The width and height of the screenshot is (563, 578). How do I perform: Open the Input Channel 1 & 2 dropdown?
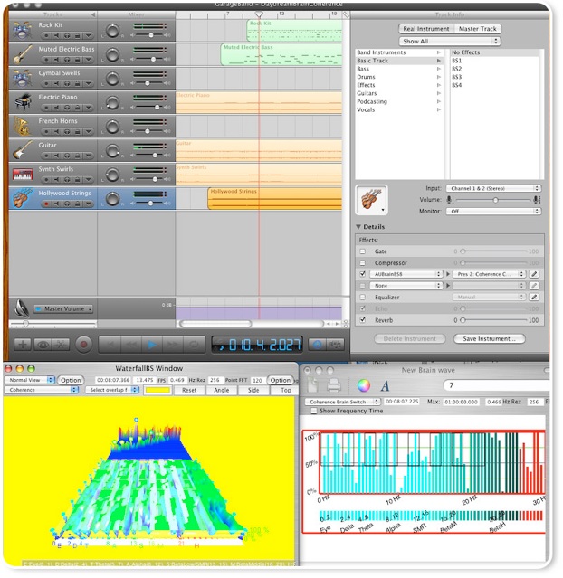click(x=493, y=188)
